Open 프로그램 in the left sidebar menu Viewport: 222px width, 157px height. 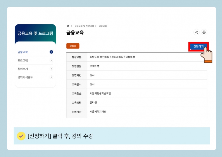tap(23, 60)
